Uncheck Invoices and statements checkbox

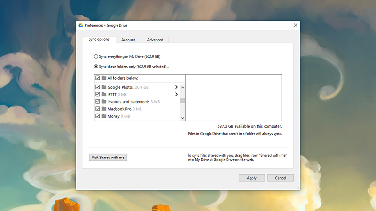click(98, 101)
